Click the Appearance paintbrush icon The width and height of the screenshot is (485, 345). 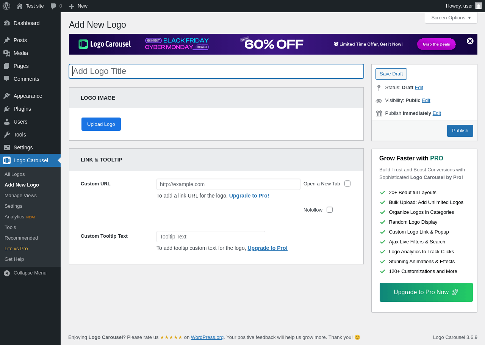(x=7, y=96)
